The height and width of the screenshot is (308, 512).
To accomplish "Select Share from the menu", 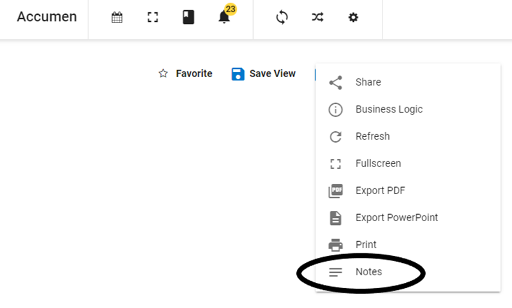I will [368, 82].
